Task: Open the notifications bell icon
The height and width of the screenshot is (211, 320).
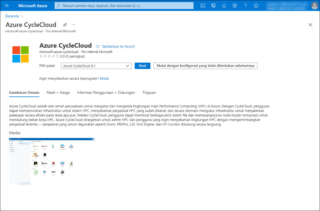Action: point(224,5)
